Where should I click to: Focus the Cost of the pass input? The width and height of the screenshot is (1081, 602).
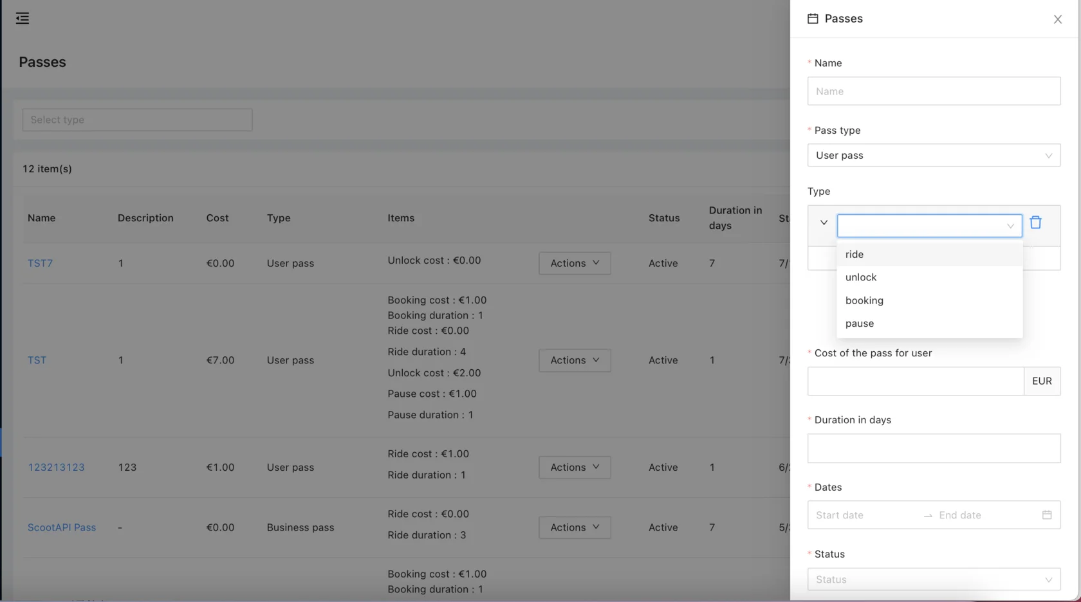tap(916, 381)
